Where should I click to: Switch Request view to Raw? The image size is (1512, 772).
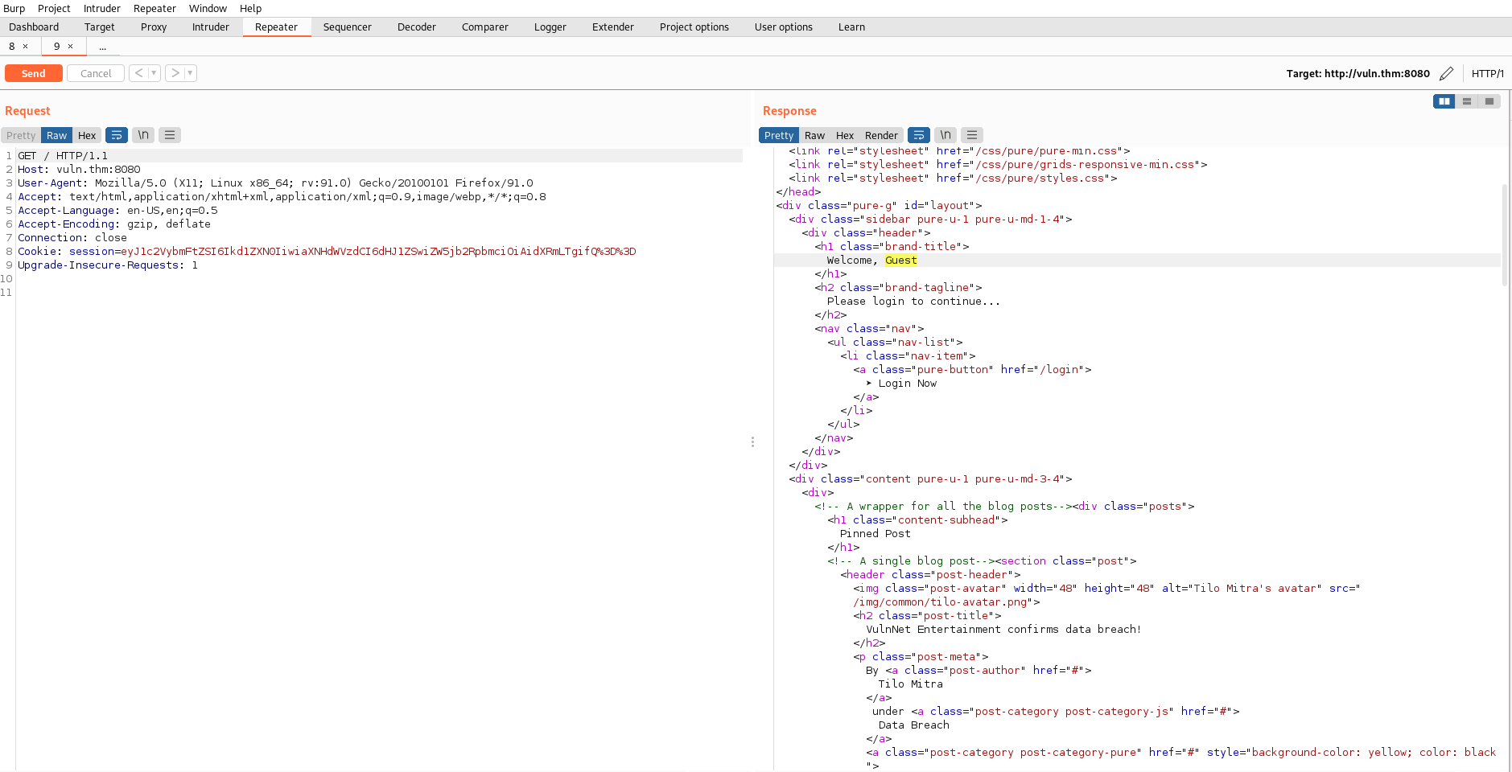[56, 135]
